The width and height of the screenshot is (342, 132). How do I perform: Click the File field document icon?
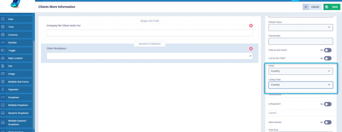point(3,66)
